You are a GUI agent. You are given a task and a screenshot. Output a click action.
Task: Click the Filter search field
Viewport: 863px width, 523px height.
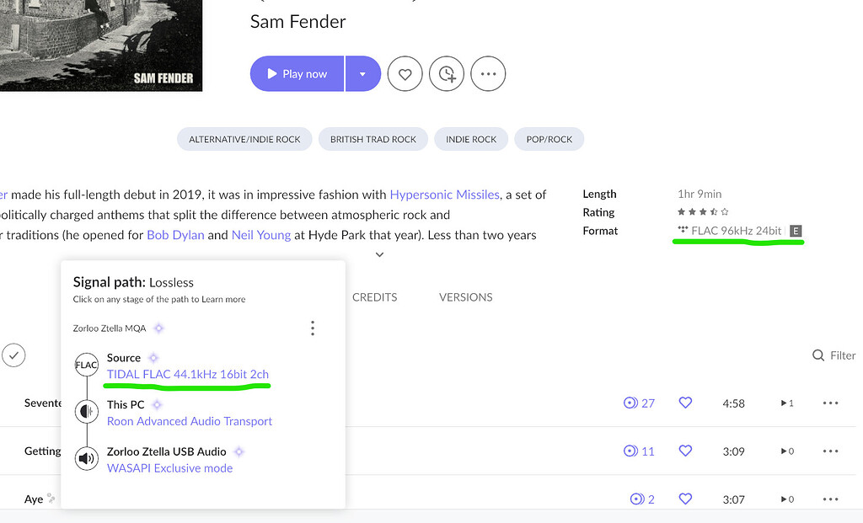pos(834,355)
